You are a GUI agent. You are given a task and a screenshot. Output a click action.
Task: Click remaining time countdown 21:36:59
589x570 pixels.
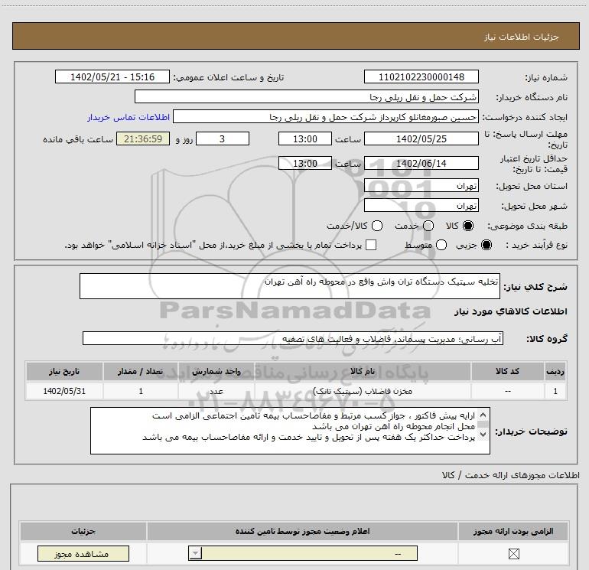click(143, 138)
